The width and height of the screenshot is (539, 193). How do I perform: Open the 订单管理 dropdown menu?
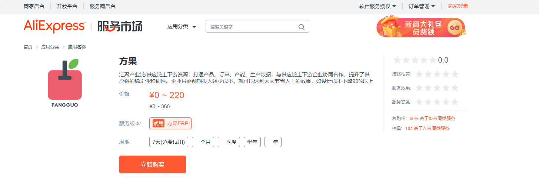click(422, 6)
